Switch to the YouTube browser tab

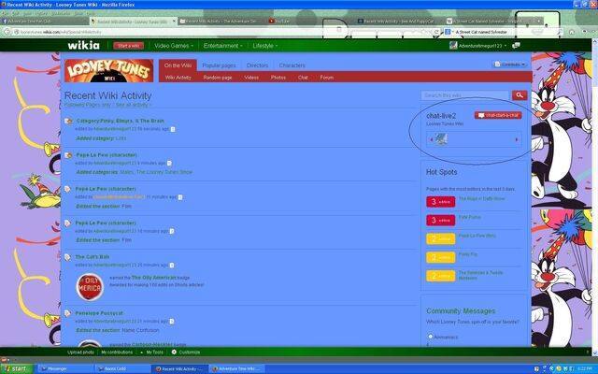click(279, 22)
